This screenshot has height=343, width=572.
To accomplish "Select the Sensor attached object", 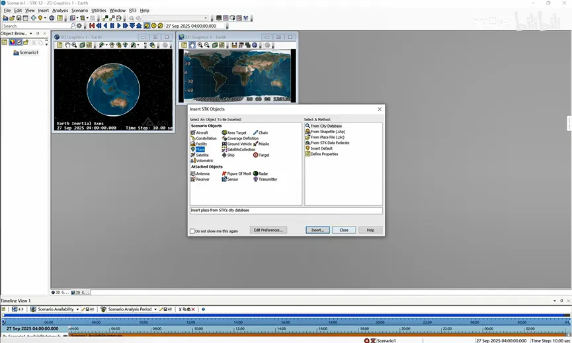I will coord(230,179).
